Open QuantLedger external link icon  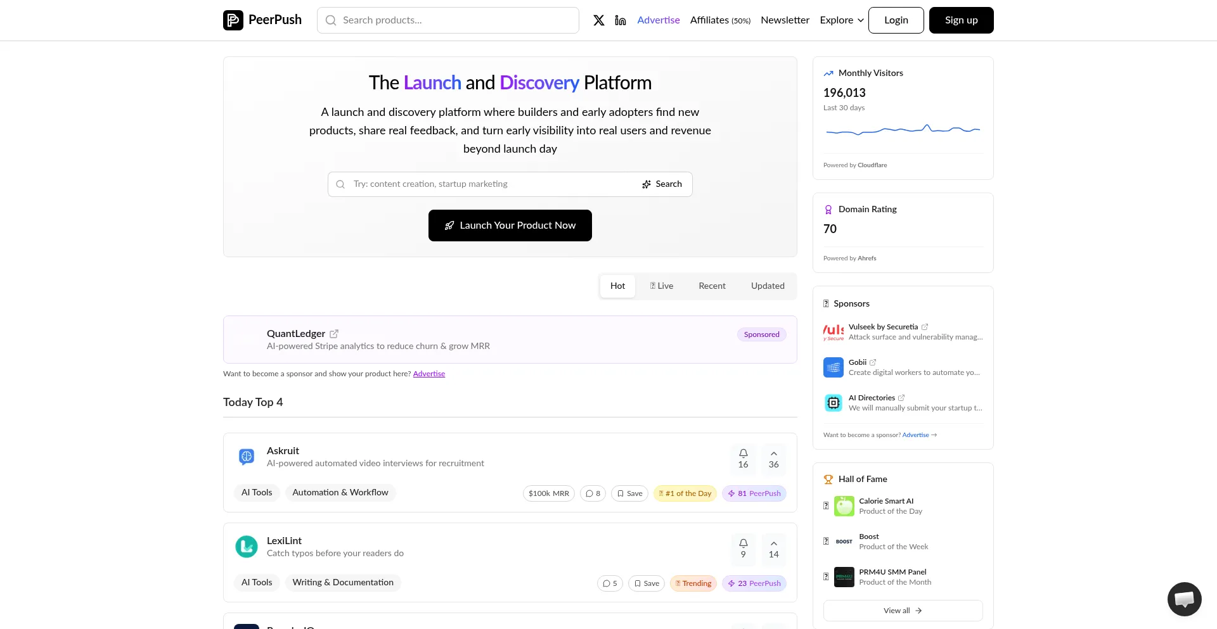pos(334,334)
